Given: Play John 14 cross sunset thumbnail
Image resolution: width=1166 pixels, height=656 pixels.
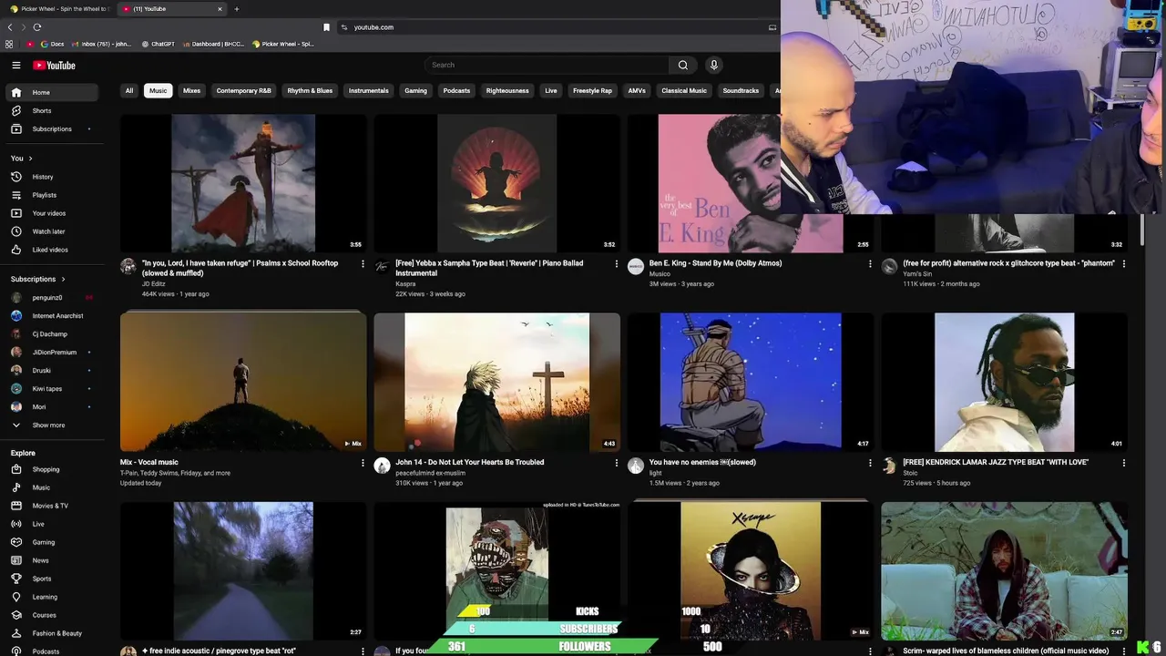Looking at the screenshot, I should coord(496,382).
